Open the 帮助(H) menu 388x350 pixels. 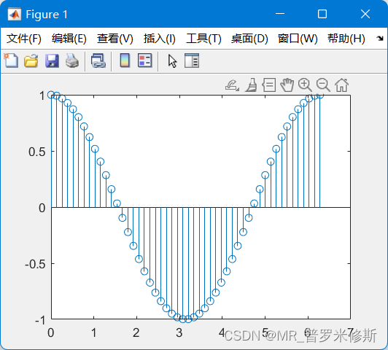pyautogui.click(x=346, y=39)
